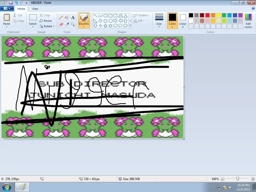Screen dimensions: 256x192
Task: Open the Rotate dropdown
Action: [x=47, y=26]
